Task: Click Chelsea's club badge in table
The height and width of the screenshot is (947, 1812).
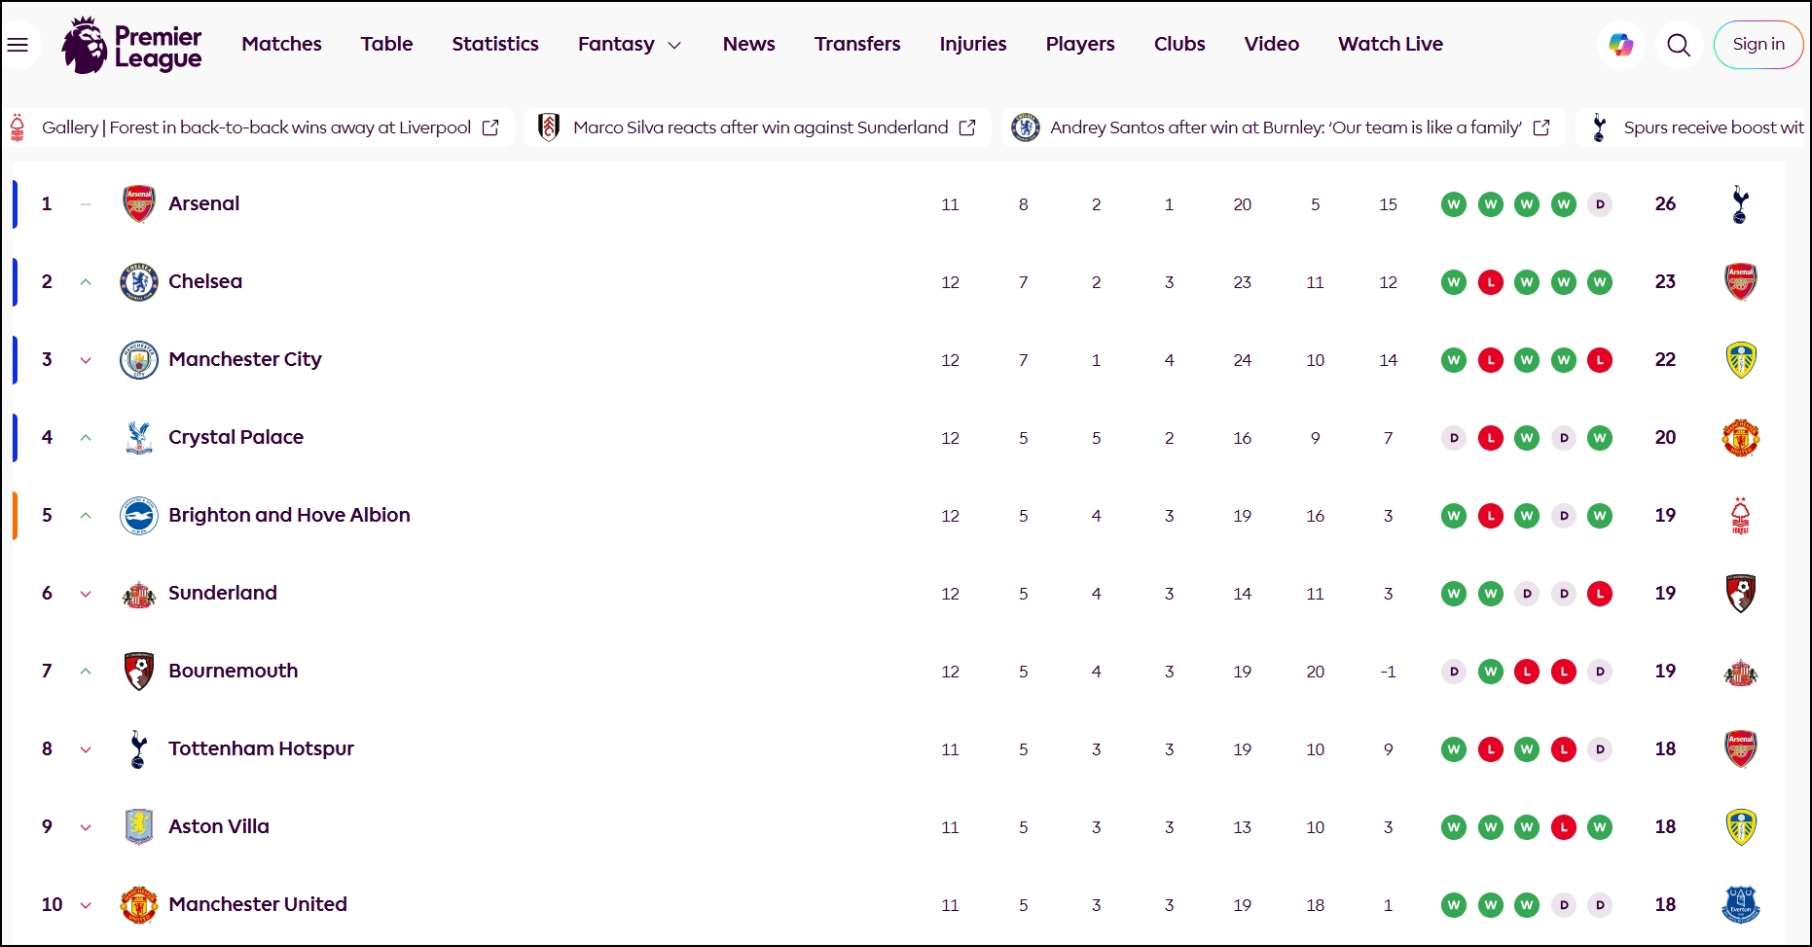Action: click(x=139, y=282)
